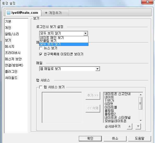Select 롤링탭2 in the service list
The height and width of the screenshot is (143, 155).
110,114
